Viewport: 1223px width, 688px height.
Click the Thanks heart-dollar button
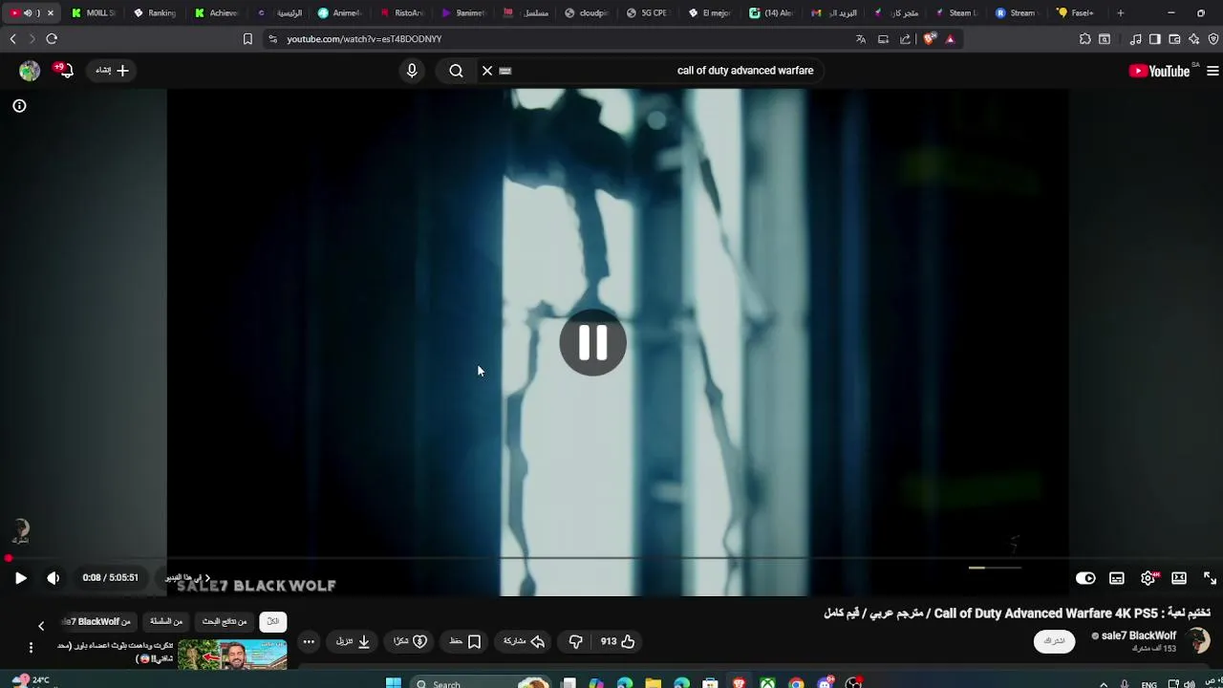[410, 641]
